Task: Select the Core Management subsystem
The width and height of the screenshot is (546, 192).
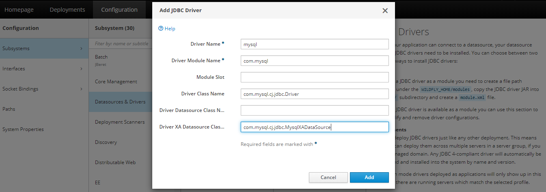Action: [121, 82]
